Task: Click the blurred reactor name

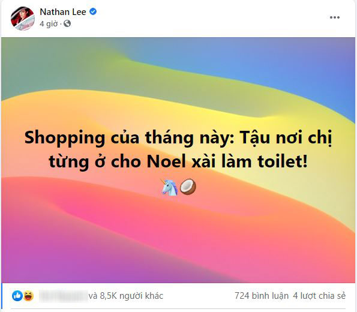Action: pyautogui.click(x=64, y=296)
